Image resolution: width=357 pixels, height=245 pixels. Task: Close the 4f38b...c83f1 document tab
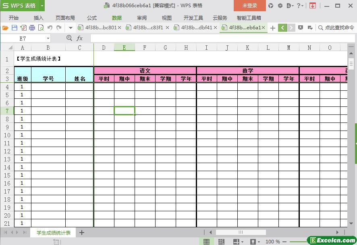pyautogui.click(x=167, y=27)
